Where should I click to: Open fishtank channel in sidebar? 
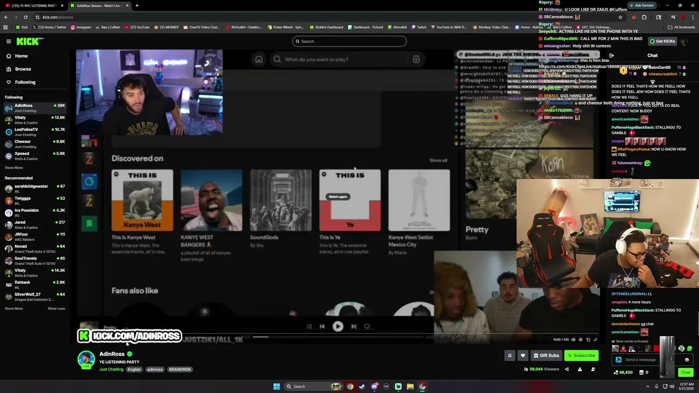click(35, 284)
